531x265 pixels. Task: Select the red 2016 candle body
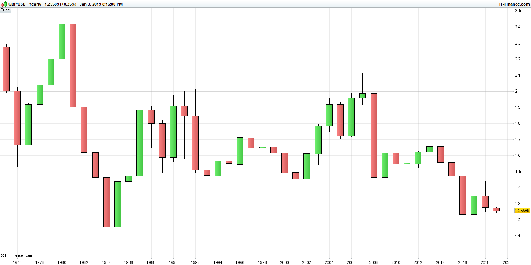click(x=463, y=195)
